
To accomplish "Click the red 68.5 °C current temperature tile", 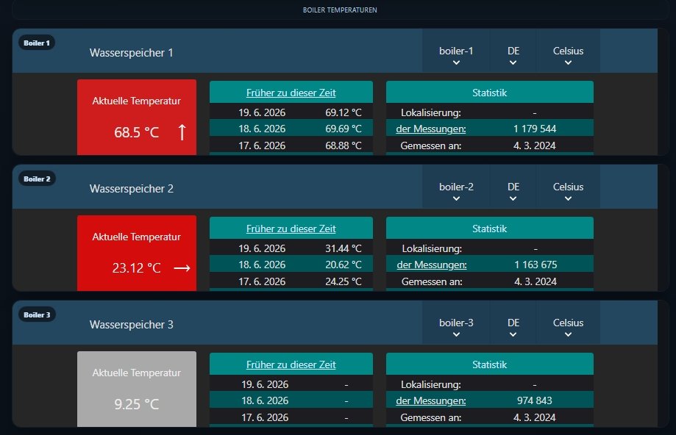I will (137, 117).
